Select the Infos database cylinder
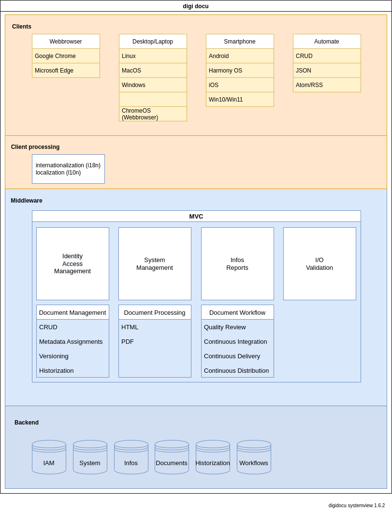The width and height of the screenshot is (392, 513). (x=131, y=457)
